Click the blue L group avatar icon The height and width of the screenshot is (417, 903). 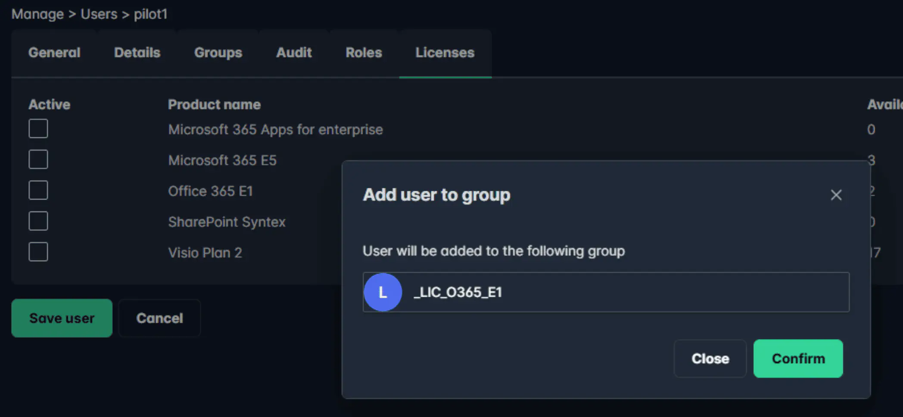[383, 292]
